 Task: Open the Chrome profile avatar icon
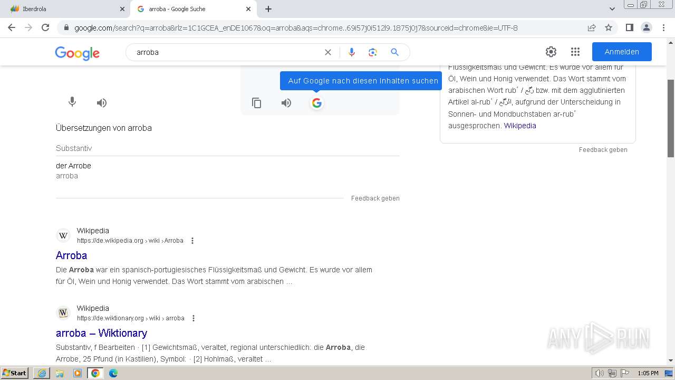click(x=646, y=27)
